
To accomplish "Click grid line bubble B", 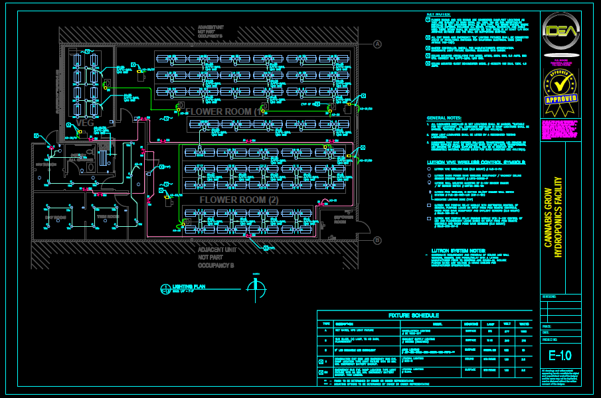I will [377, 240].
